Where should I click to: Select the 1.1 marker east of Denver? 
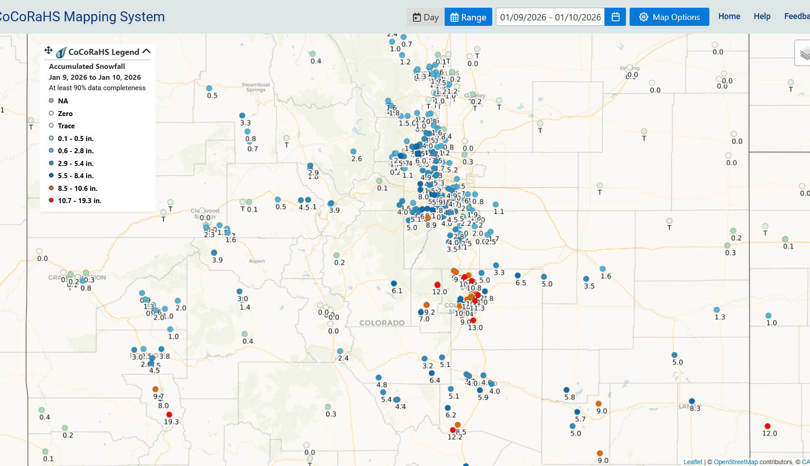pos(495,204)
